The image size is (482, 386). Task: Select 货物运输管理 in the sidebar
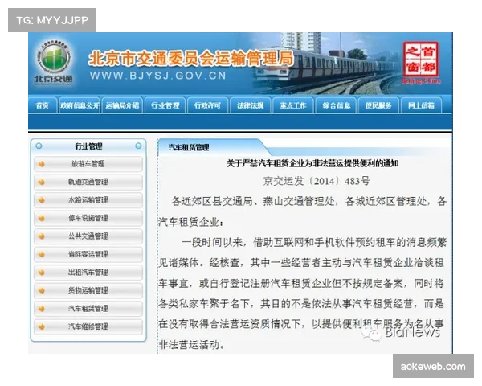point(88,290)
